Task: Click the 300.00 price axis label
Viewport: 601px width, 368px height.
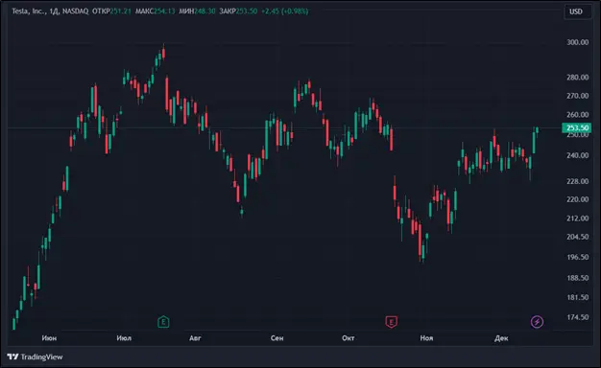Action: tap(578, 42)
